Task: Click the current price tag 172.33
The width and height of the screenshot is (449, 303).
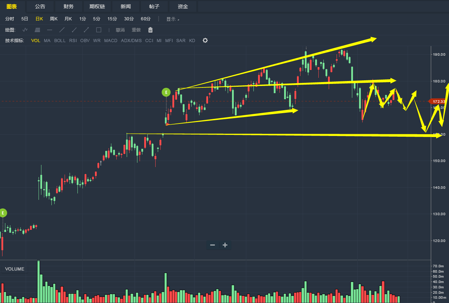Action: (438, 101)
